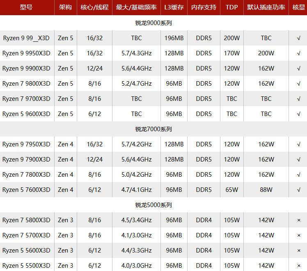Select the Zen 4 cell for Ryzen 7 7800X3D

coord(66,175)
